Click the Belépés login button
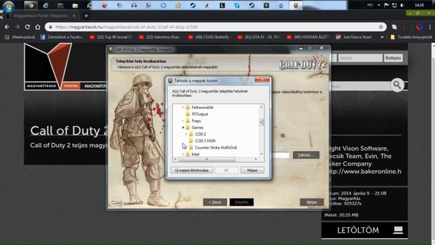 coord(393,58)
